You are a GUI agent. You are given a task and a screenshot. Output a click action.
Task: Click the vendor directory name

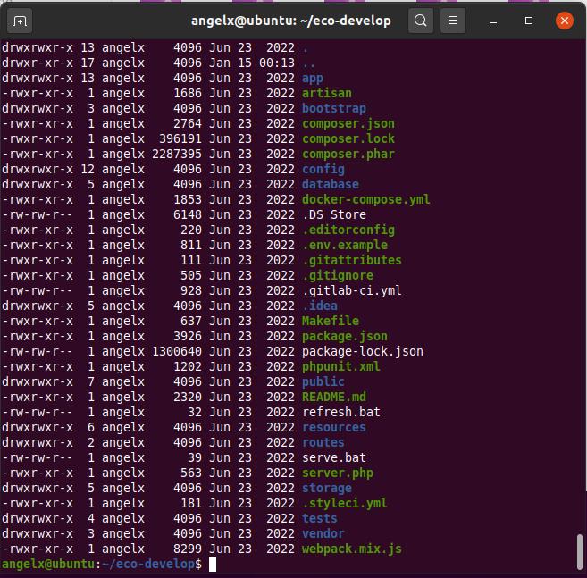point(323,533)
